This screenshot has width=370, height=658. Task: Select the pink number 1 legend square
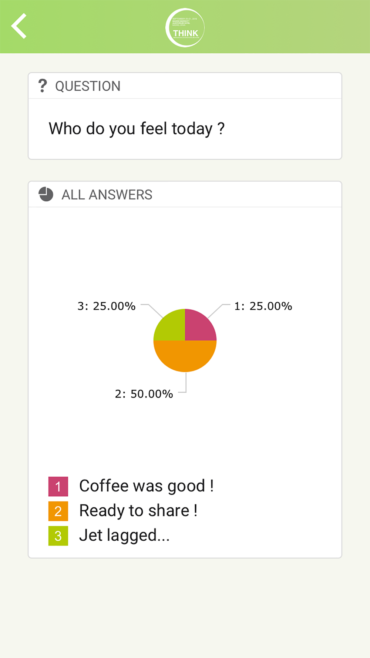click(58, 486)
